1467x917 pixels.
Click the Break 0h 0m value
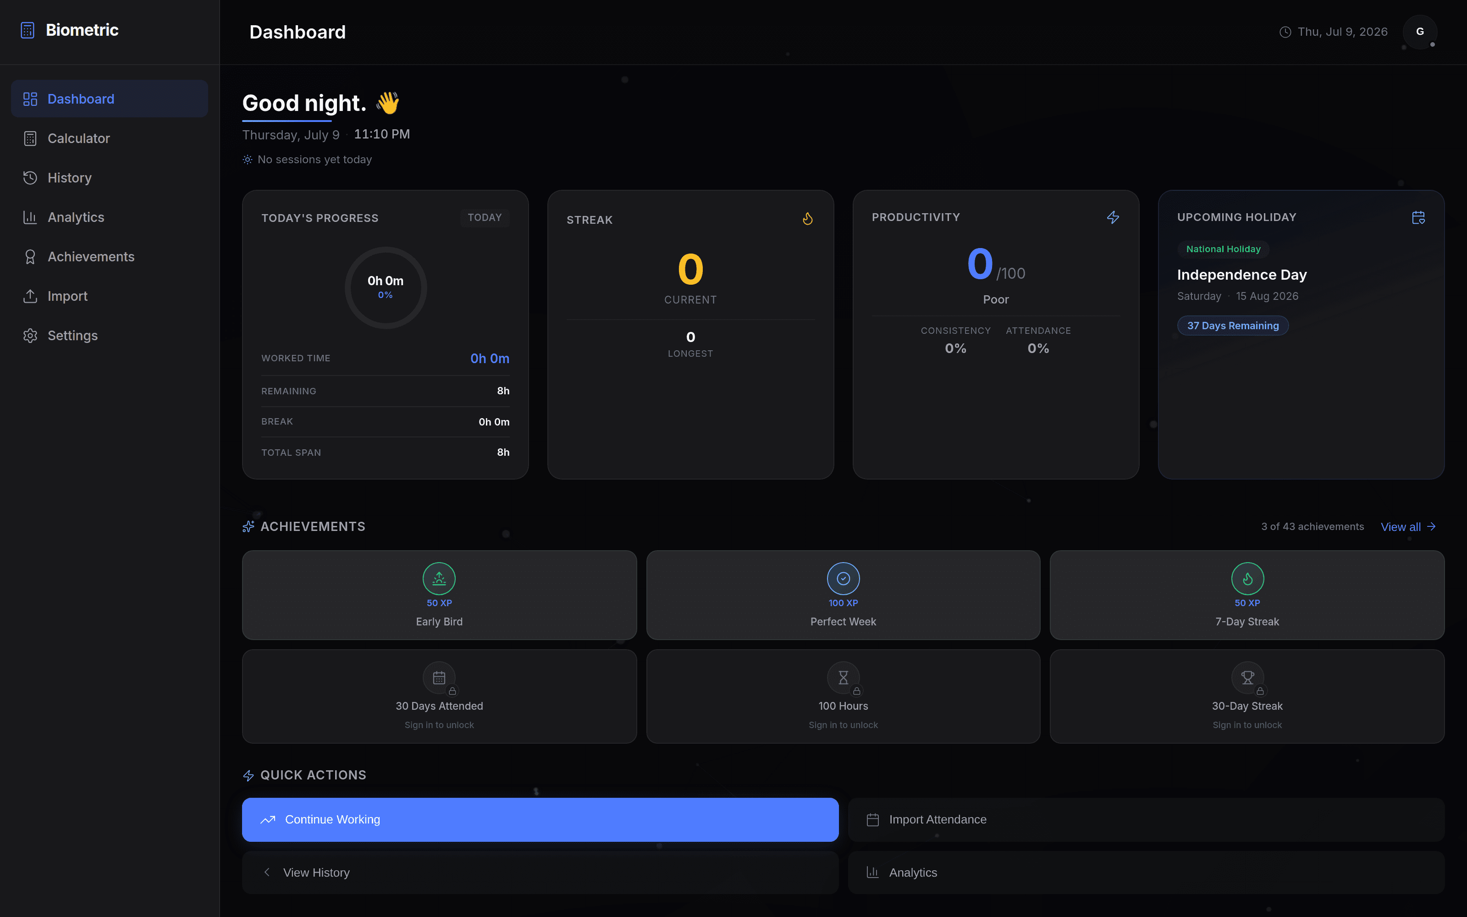494,422
